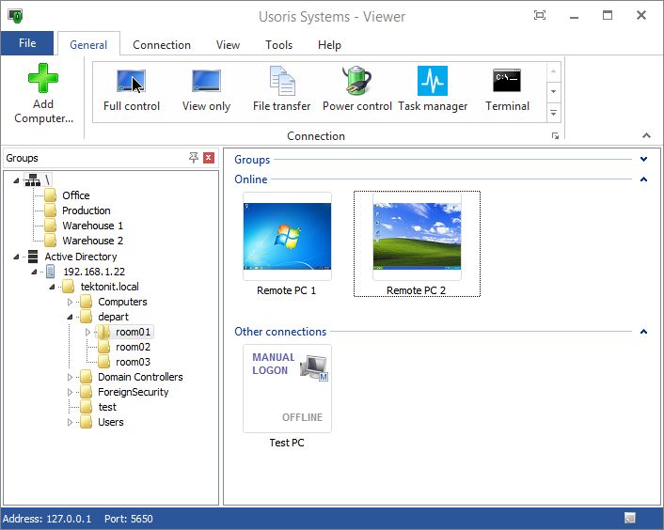
Task: Click the status bar icon at bottom right
Action: pyautogui.click(x=630, y=518)
